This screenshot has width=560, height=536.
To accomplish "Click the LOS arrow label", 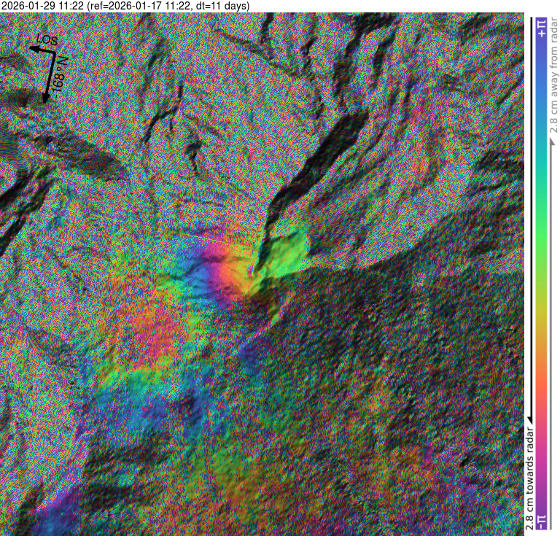I will [46, 39].
